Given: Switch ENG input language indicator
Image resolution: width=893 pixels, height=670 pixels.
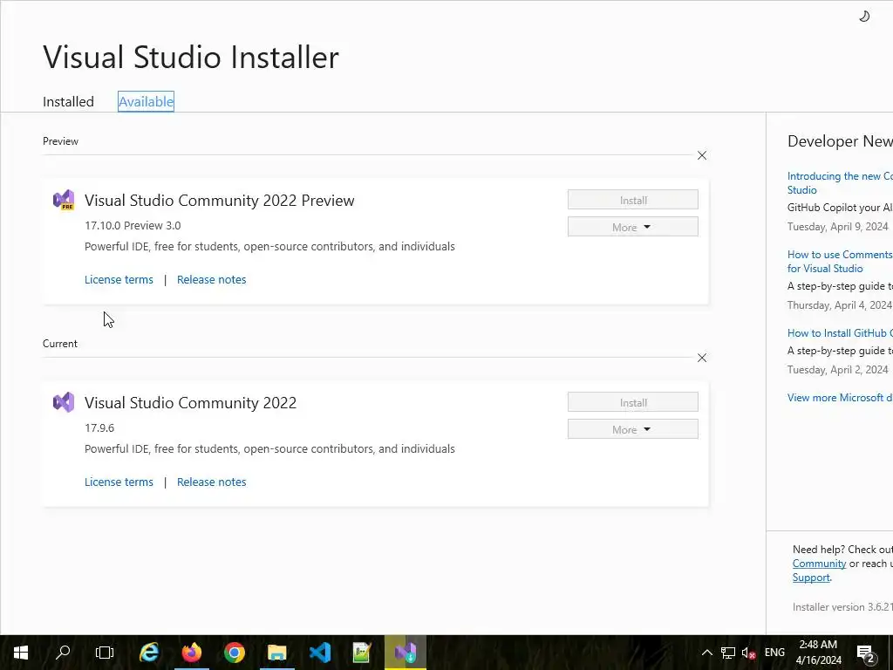Looking at the screenshot, I should 774,653.
